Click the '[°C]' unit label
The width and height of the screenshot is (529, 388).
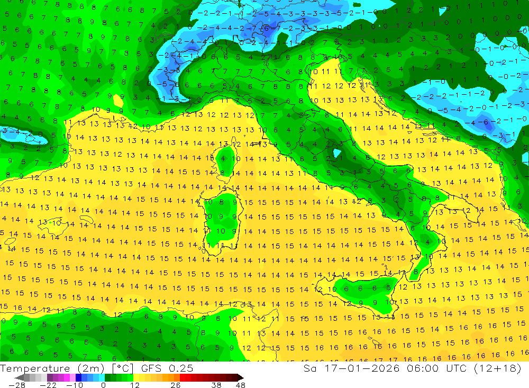[123, 368]
